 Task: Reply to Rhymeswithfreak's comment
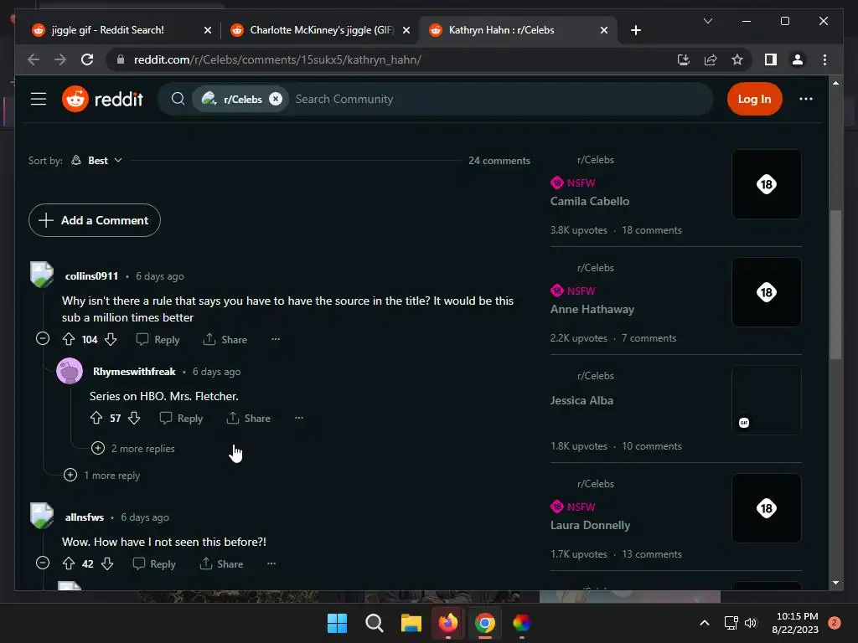pos(181,419)
